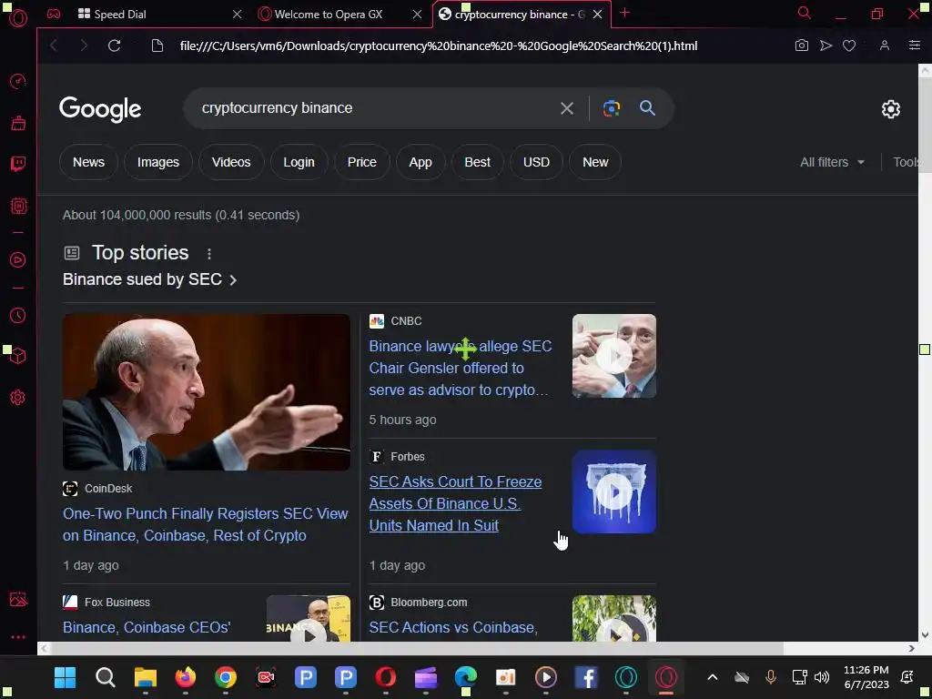Open sidebar three-dots more options

(x=18, y=636)
